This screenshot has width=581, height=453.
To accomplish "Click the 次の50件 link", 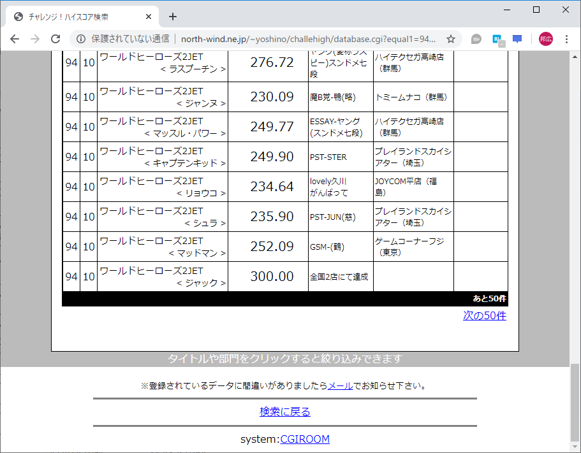I will point(485,315).
